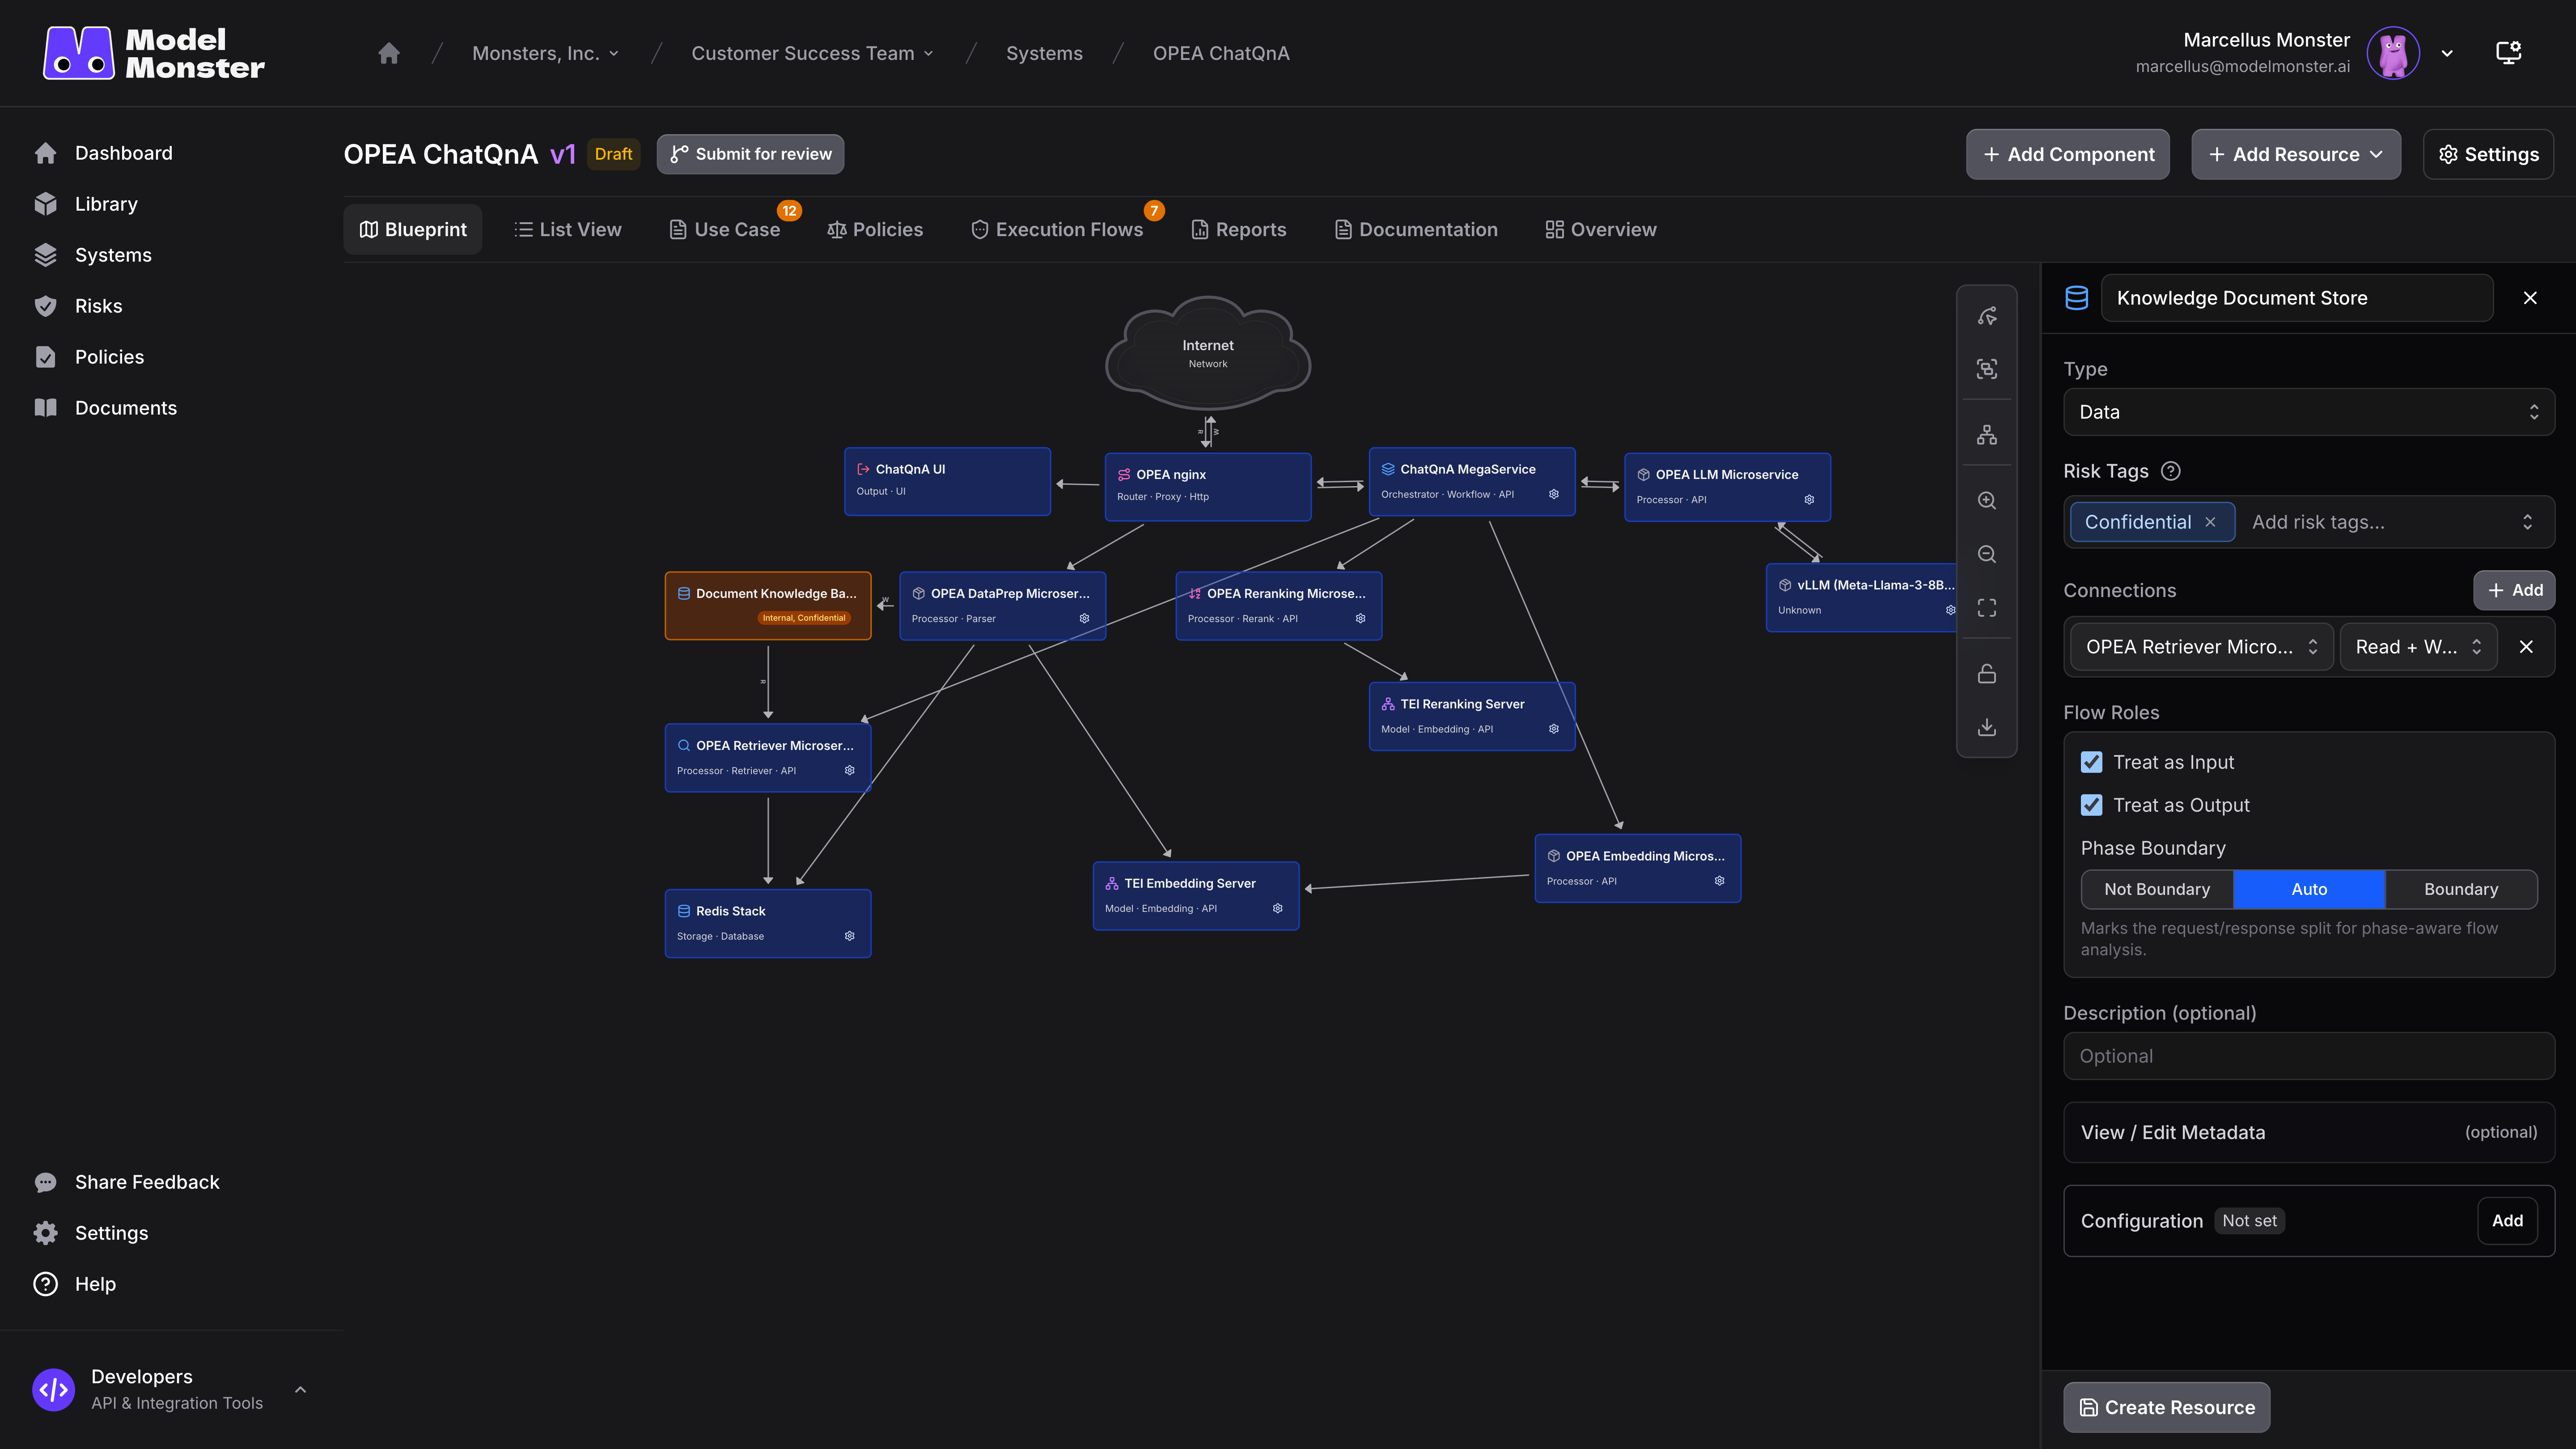Open the Overview tab
Viewport: 2576px width, 1449px height.
[x=1601, y=229]
